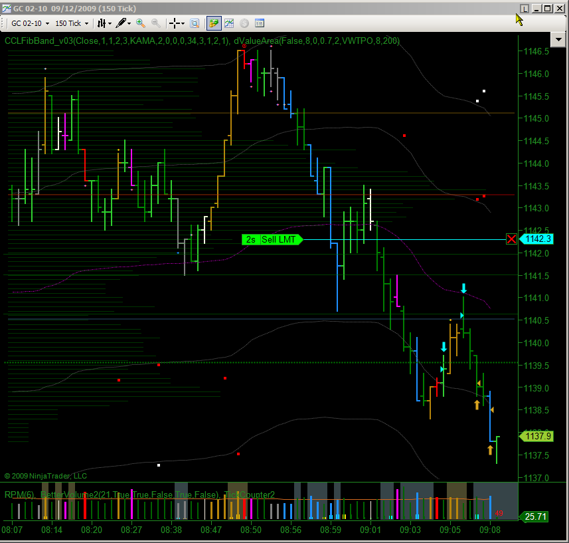Select the dValueArea indicator label
The image size is (569, 543).
[x=317, y=41]
